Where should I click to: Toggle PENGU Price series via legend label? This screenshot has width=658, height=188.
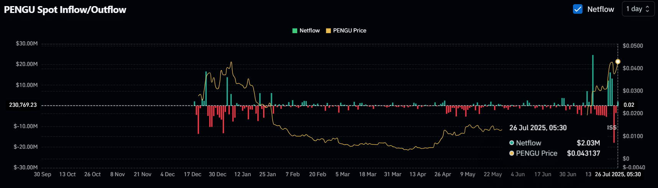pos(349,31)
